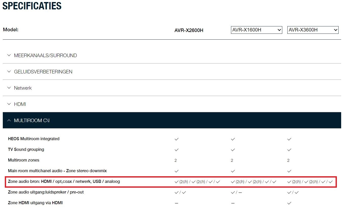Click the 'HEOS Multiroom integrated' row label
This screenshot has height=209, width=347.
pyautogui.click(x=34, y=139)
